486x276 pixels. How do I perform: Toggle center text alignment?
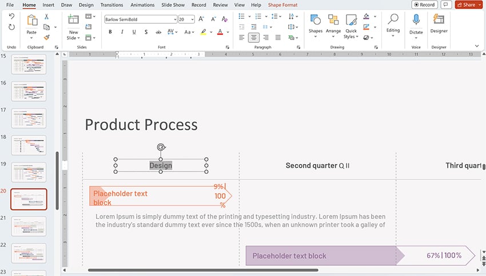click(x=253, y=38)
